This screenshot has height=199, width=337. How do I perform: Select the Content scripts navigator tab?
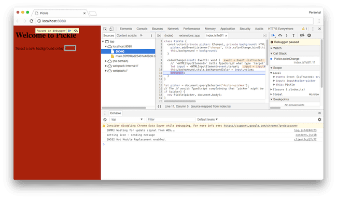pos(127,35)
